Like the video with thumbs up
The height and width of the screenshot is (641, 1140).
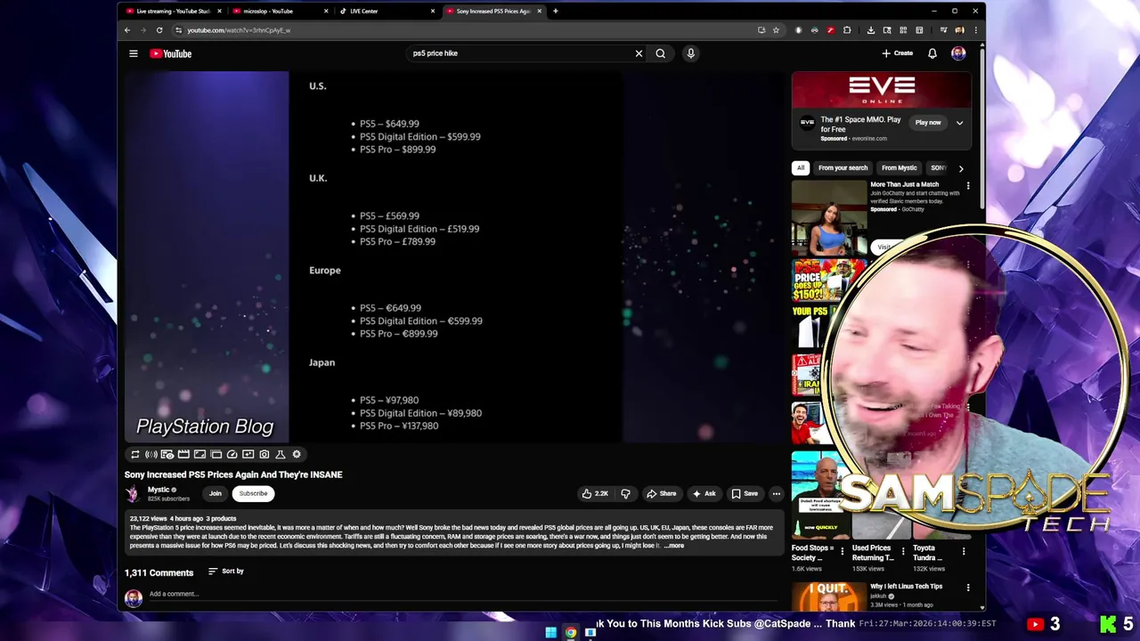(595, 493)
